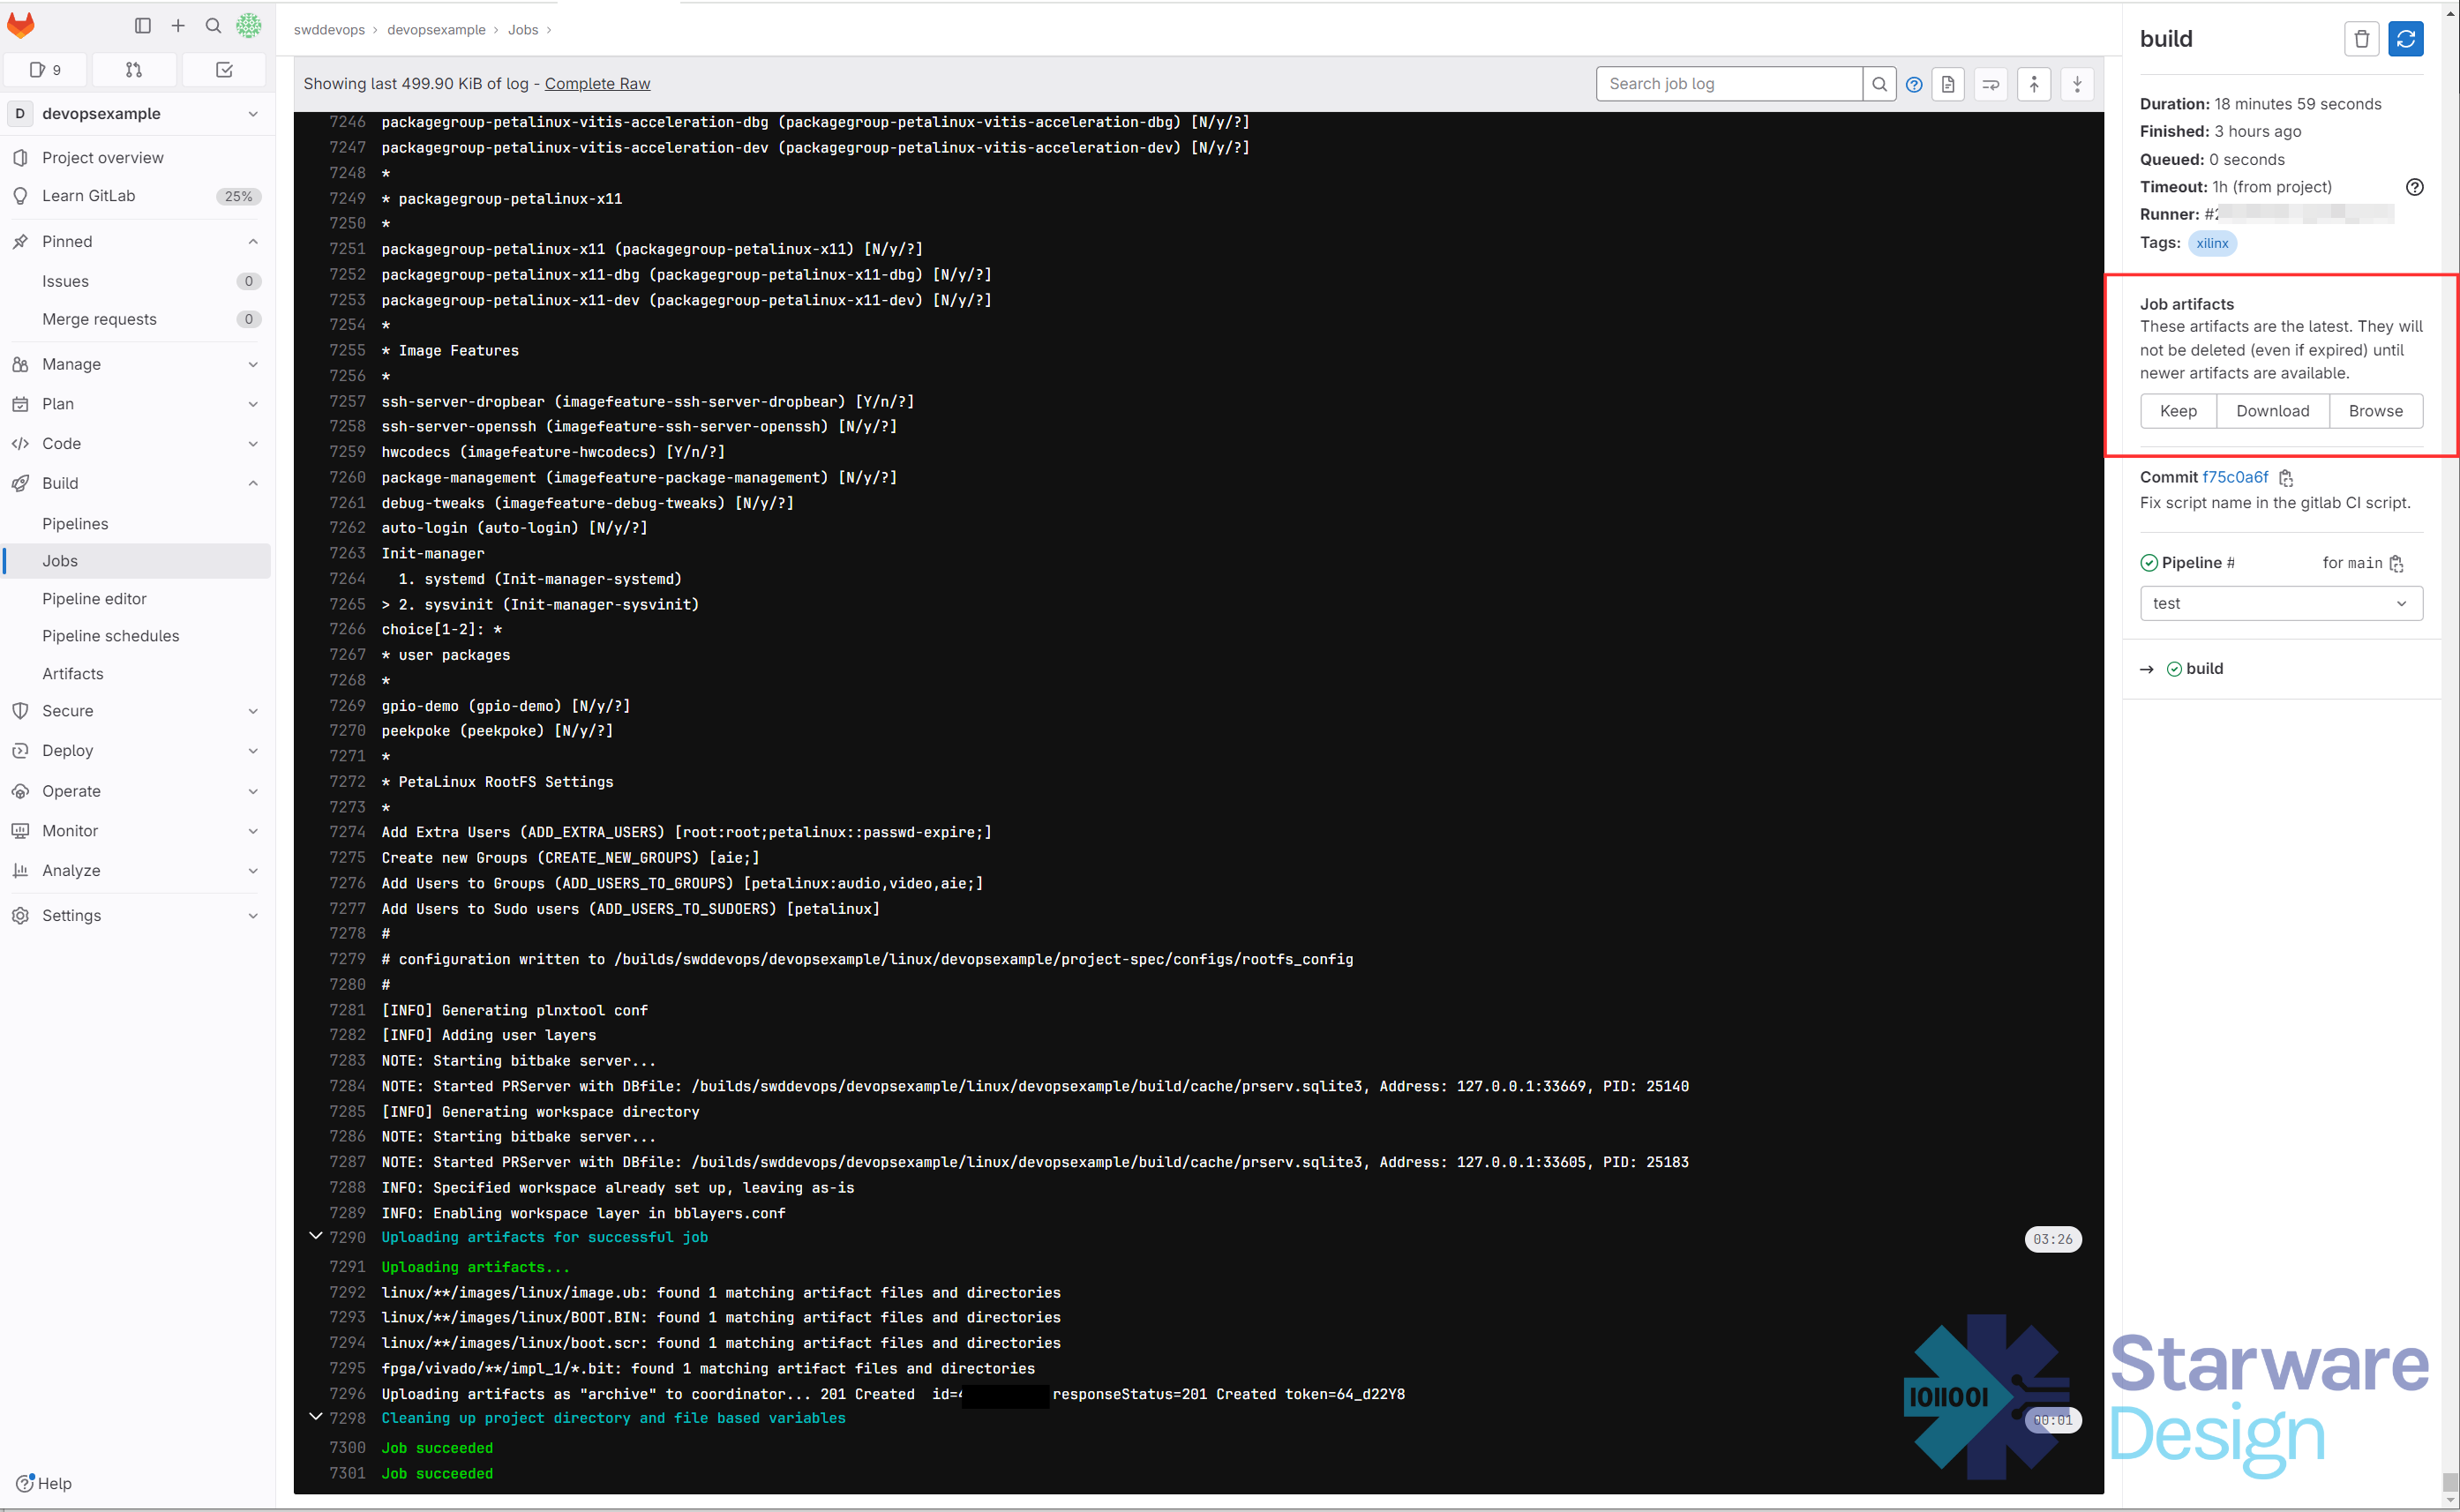
Task: Collapse the Uploading artifacts log section
Action: 316,1236
